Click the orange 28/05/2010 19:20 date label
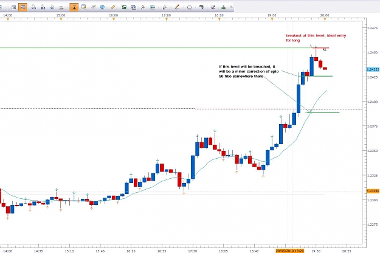Screen dimensions: 380x253 point(290,251)
